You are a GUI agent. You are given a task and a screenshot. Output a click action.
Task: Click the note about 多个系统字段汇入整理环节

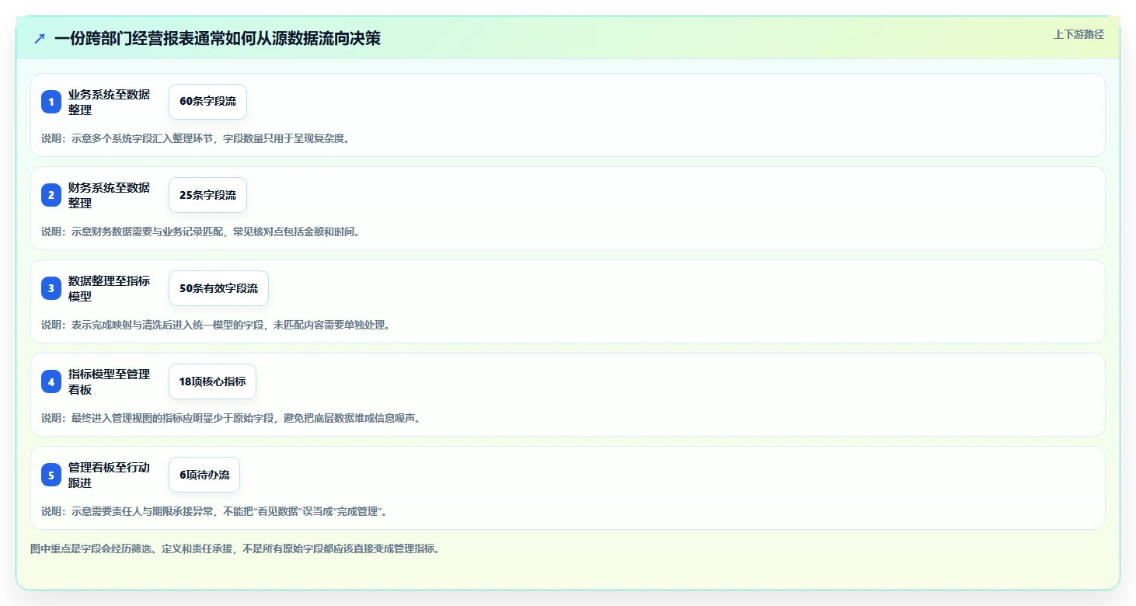point(197,138)
